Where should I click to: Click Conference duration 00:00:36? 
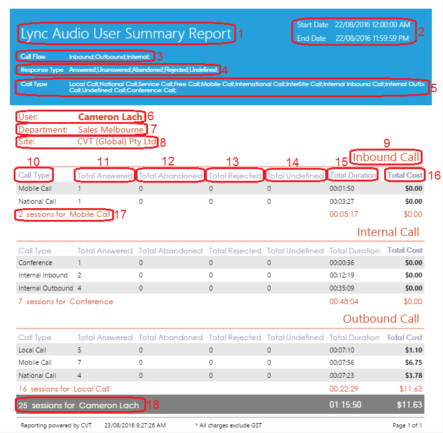pyautogui.click(x=342, y=263)
